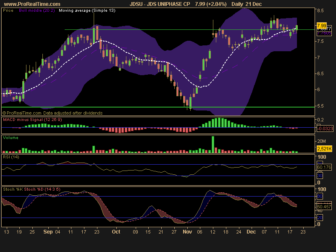This screenshot has height=252, width=336.
Task: Click the yellow 7.99 price tag
Action: click(322, 26)
